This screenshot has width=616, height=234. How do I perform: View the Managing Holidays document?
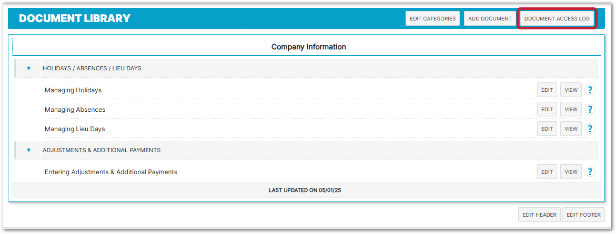[571, 90]
